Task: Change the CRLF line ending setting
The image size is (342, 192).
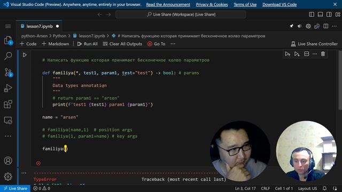Action: coord(265,188)
